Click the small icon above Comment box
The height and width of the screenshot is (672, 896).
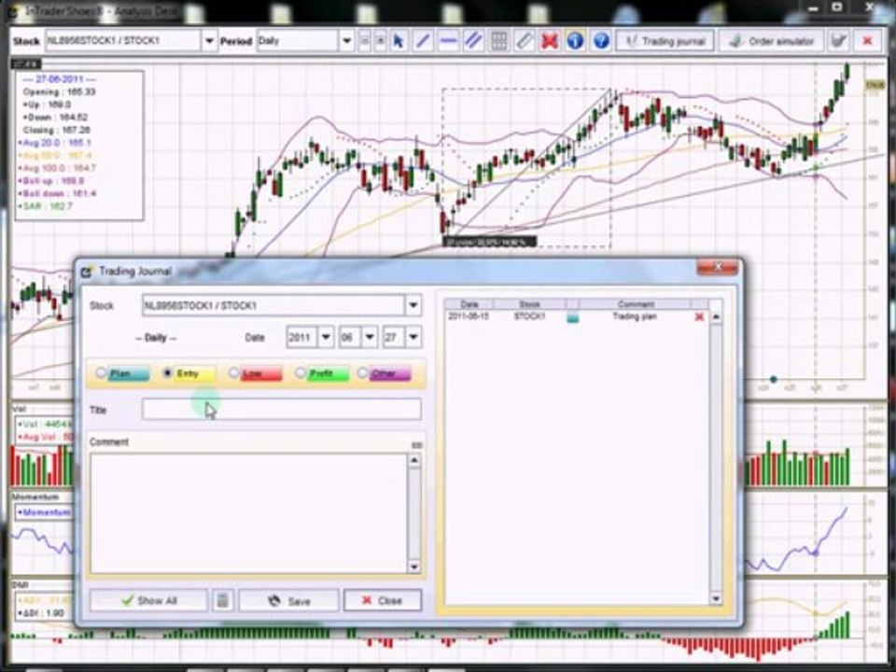(x=416, y=444)
